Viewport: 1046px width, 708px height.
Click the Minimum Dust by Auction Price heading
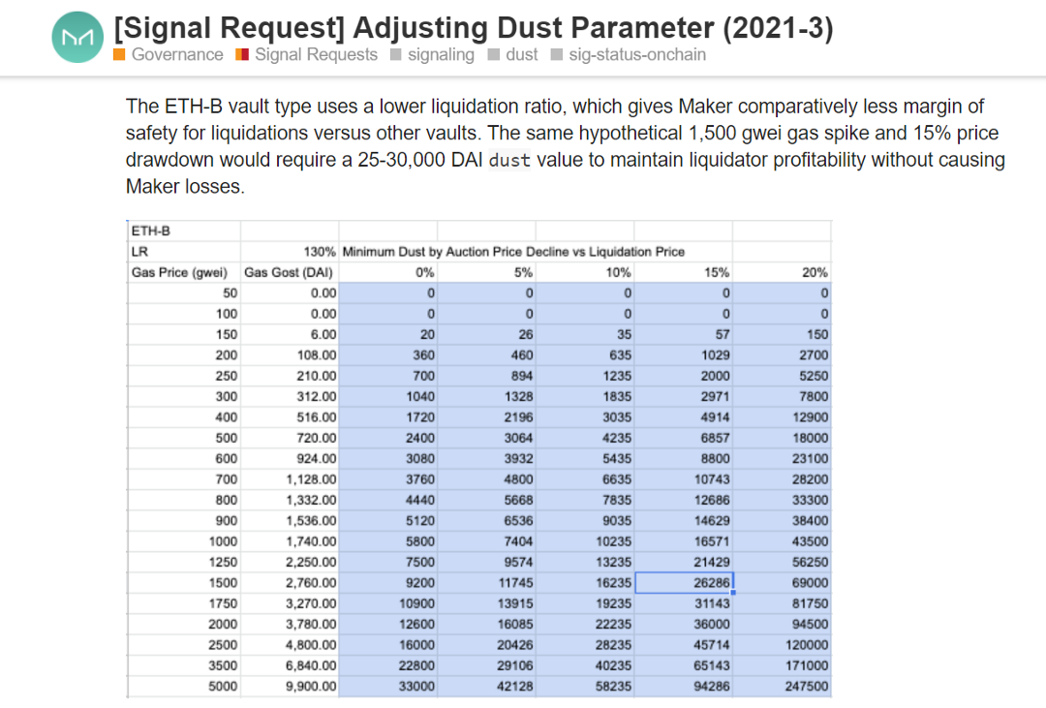coord(513,252)
